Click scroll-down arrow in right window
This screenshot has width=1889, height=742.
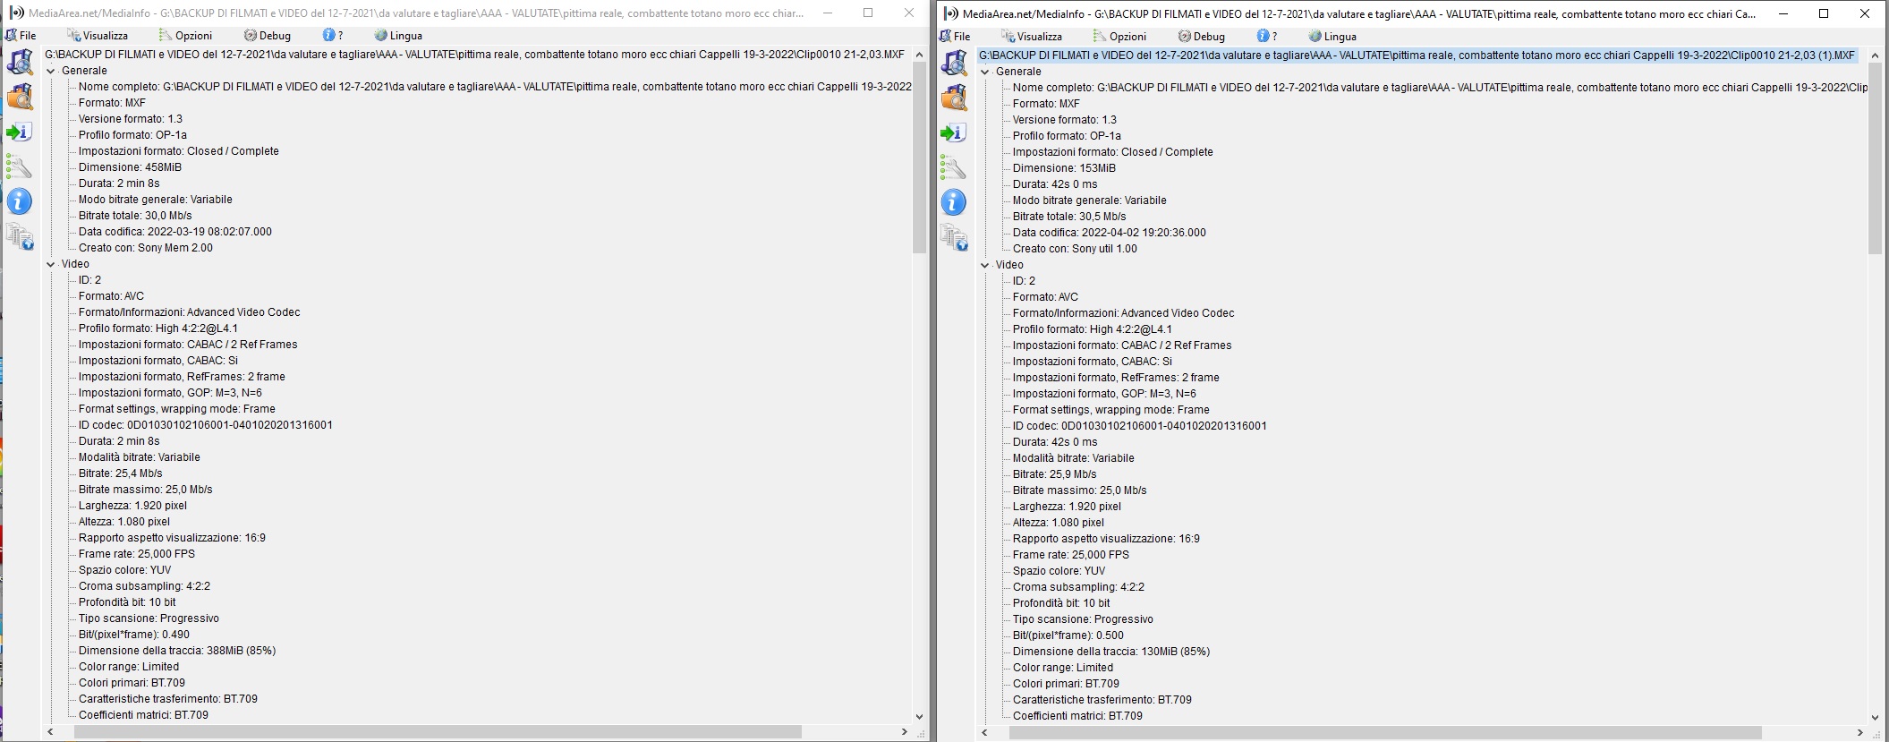pos(1876,718)
